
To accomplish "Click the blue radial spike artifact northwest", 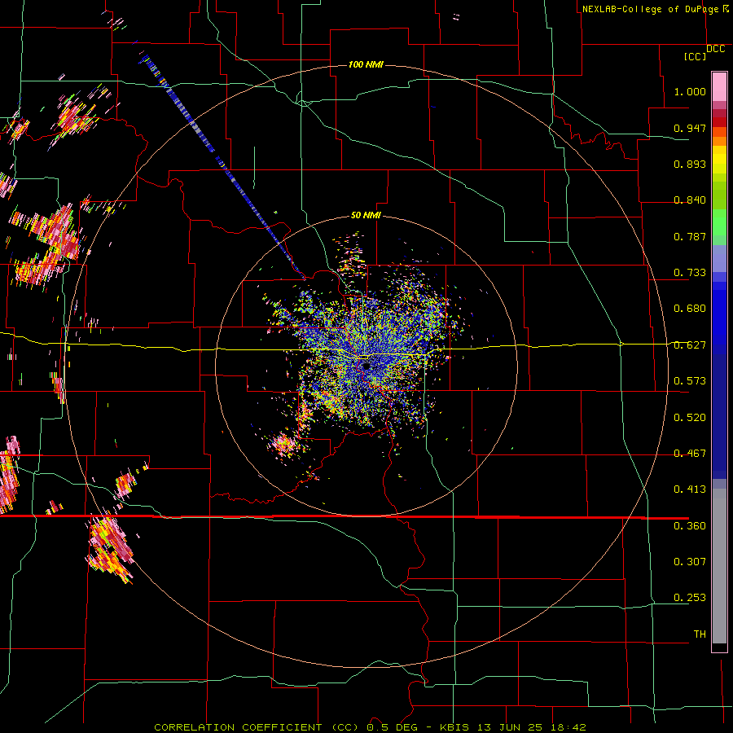I will click(222, 166).
